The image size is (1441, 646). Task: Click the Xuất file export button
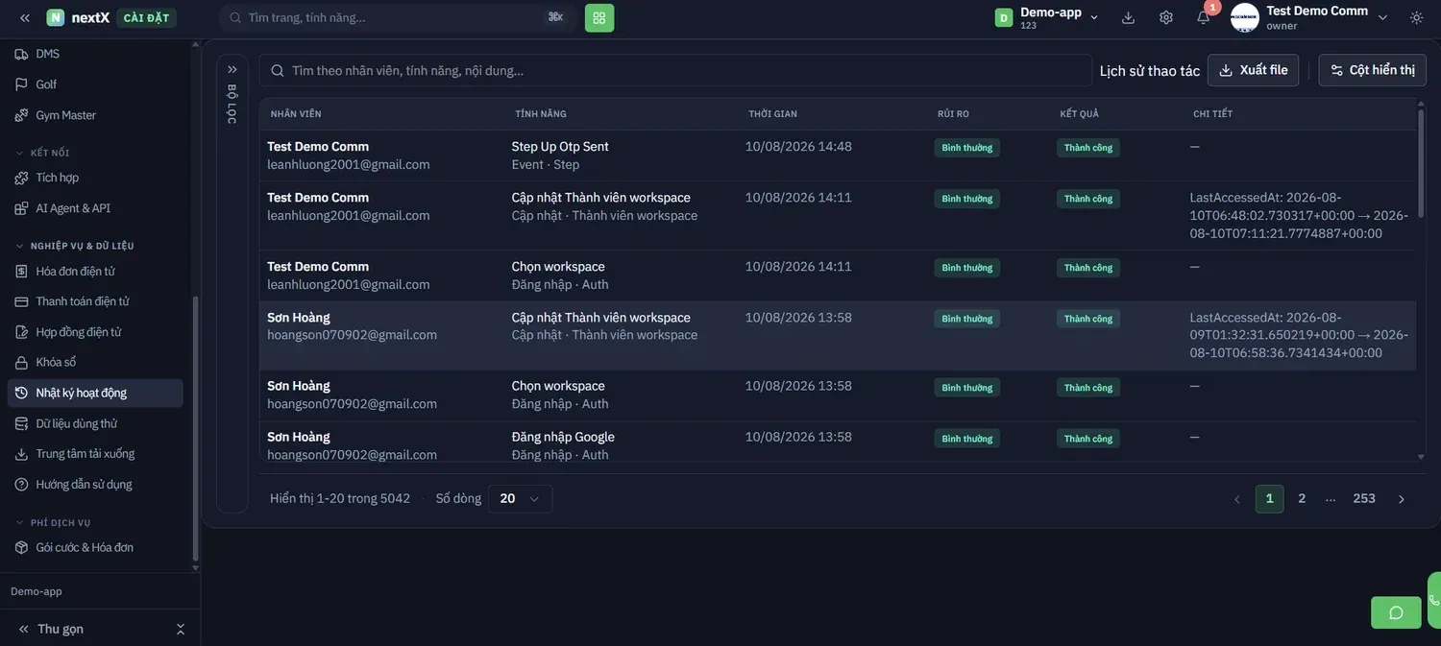1254,70
